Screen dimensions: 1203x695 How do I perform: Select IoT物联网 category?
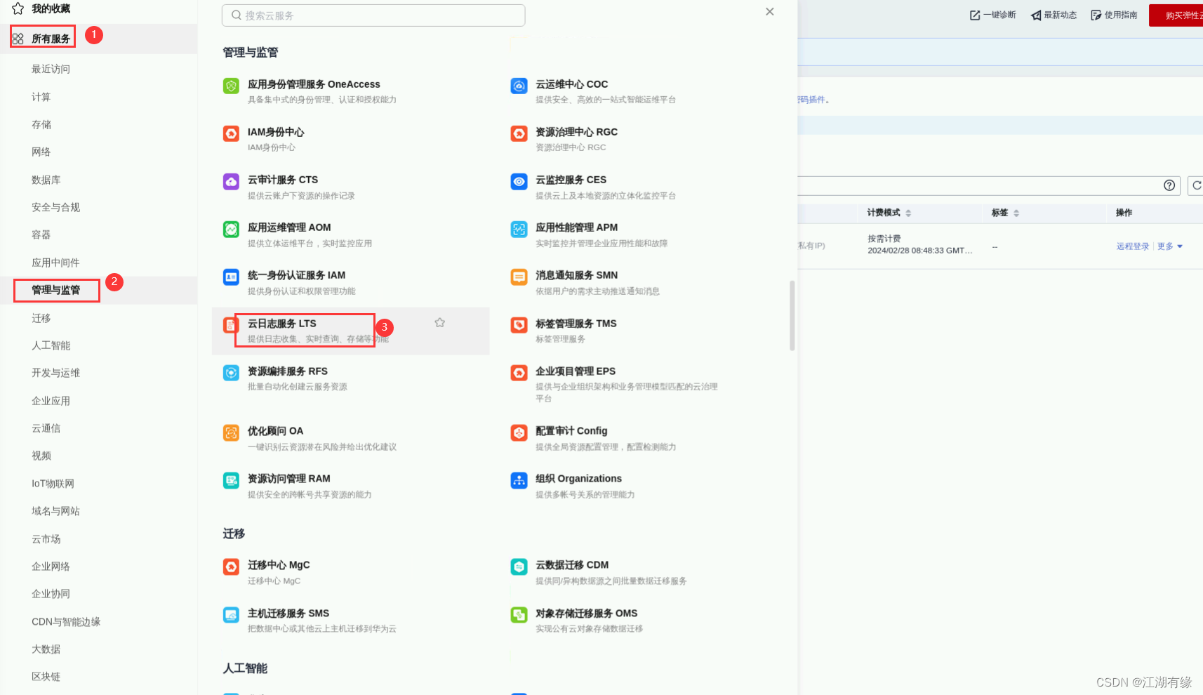[x=53, y=484]
